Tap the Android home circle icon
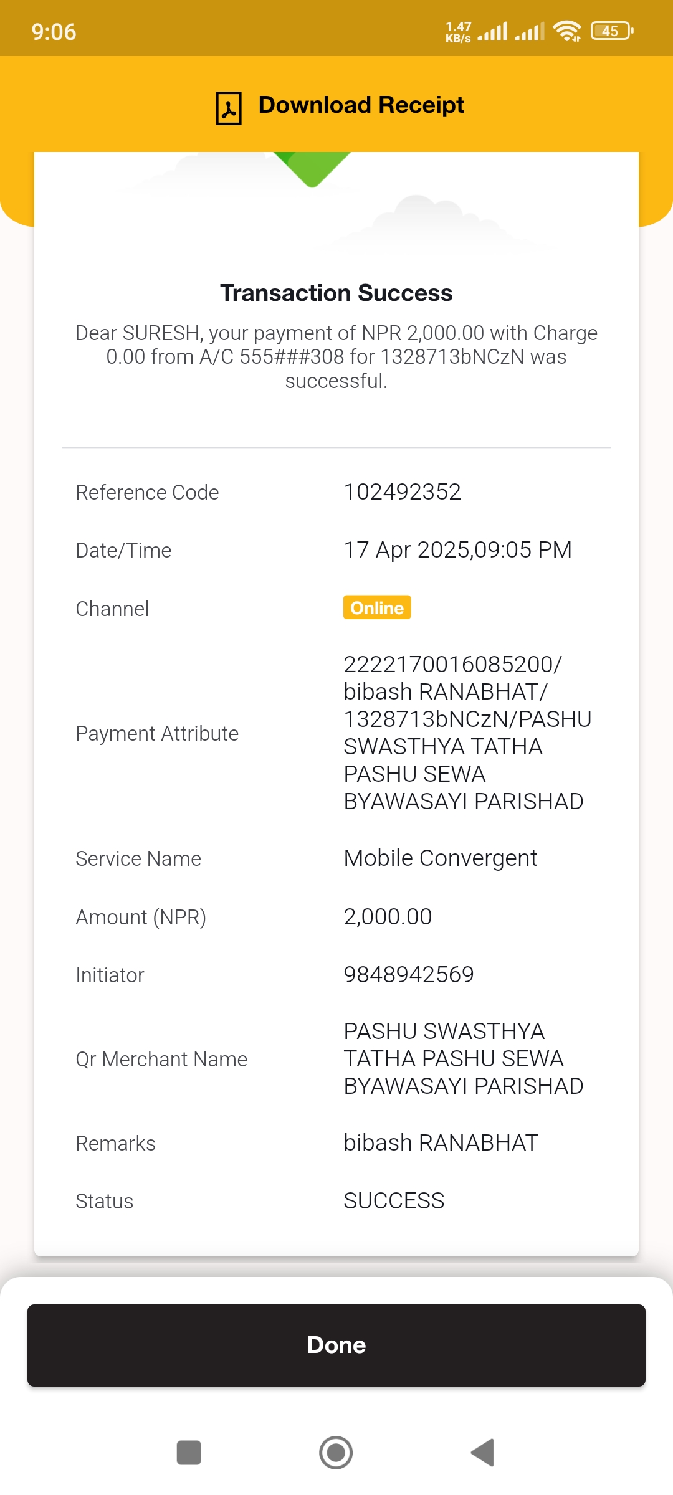This screenshot has height=1495, width=673. (336, 1453)
